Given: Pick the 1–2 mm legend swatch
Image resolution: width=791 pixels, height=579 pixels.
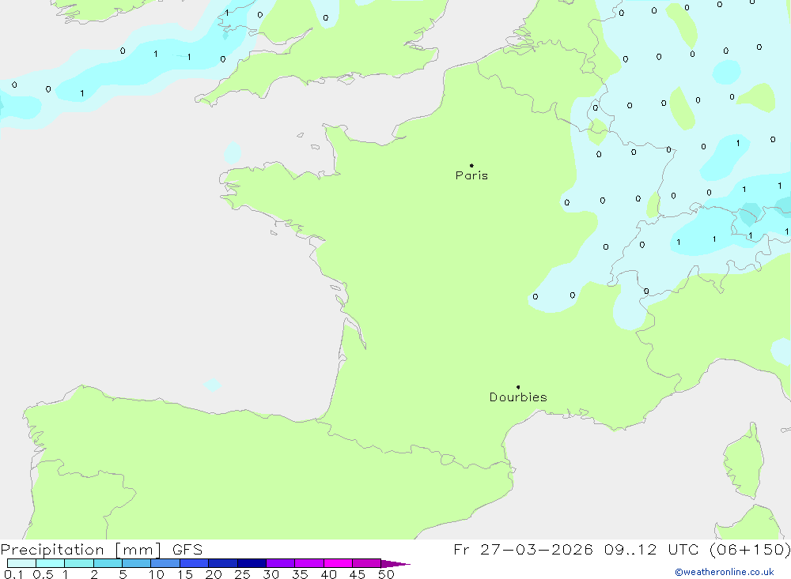Looking at the screenshot, I should 78,563.
